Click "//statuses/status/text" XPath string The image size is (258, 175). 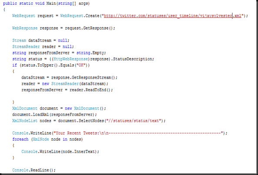(133, 121)
